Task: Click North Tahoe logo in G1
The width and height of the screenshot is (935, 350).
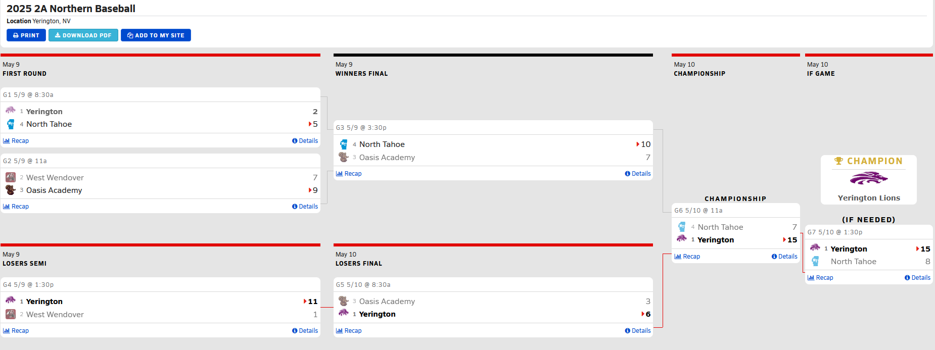Action: tap(11, 124)
